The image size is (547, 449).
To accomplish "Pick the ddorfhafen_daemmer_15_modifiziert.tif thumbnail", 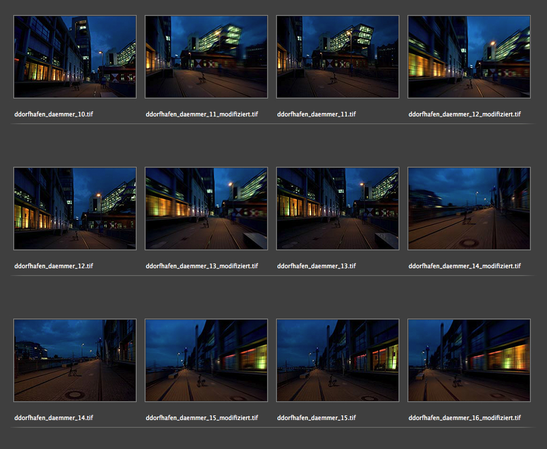I will point(206,360).
